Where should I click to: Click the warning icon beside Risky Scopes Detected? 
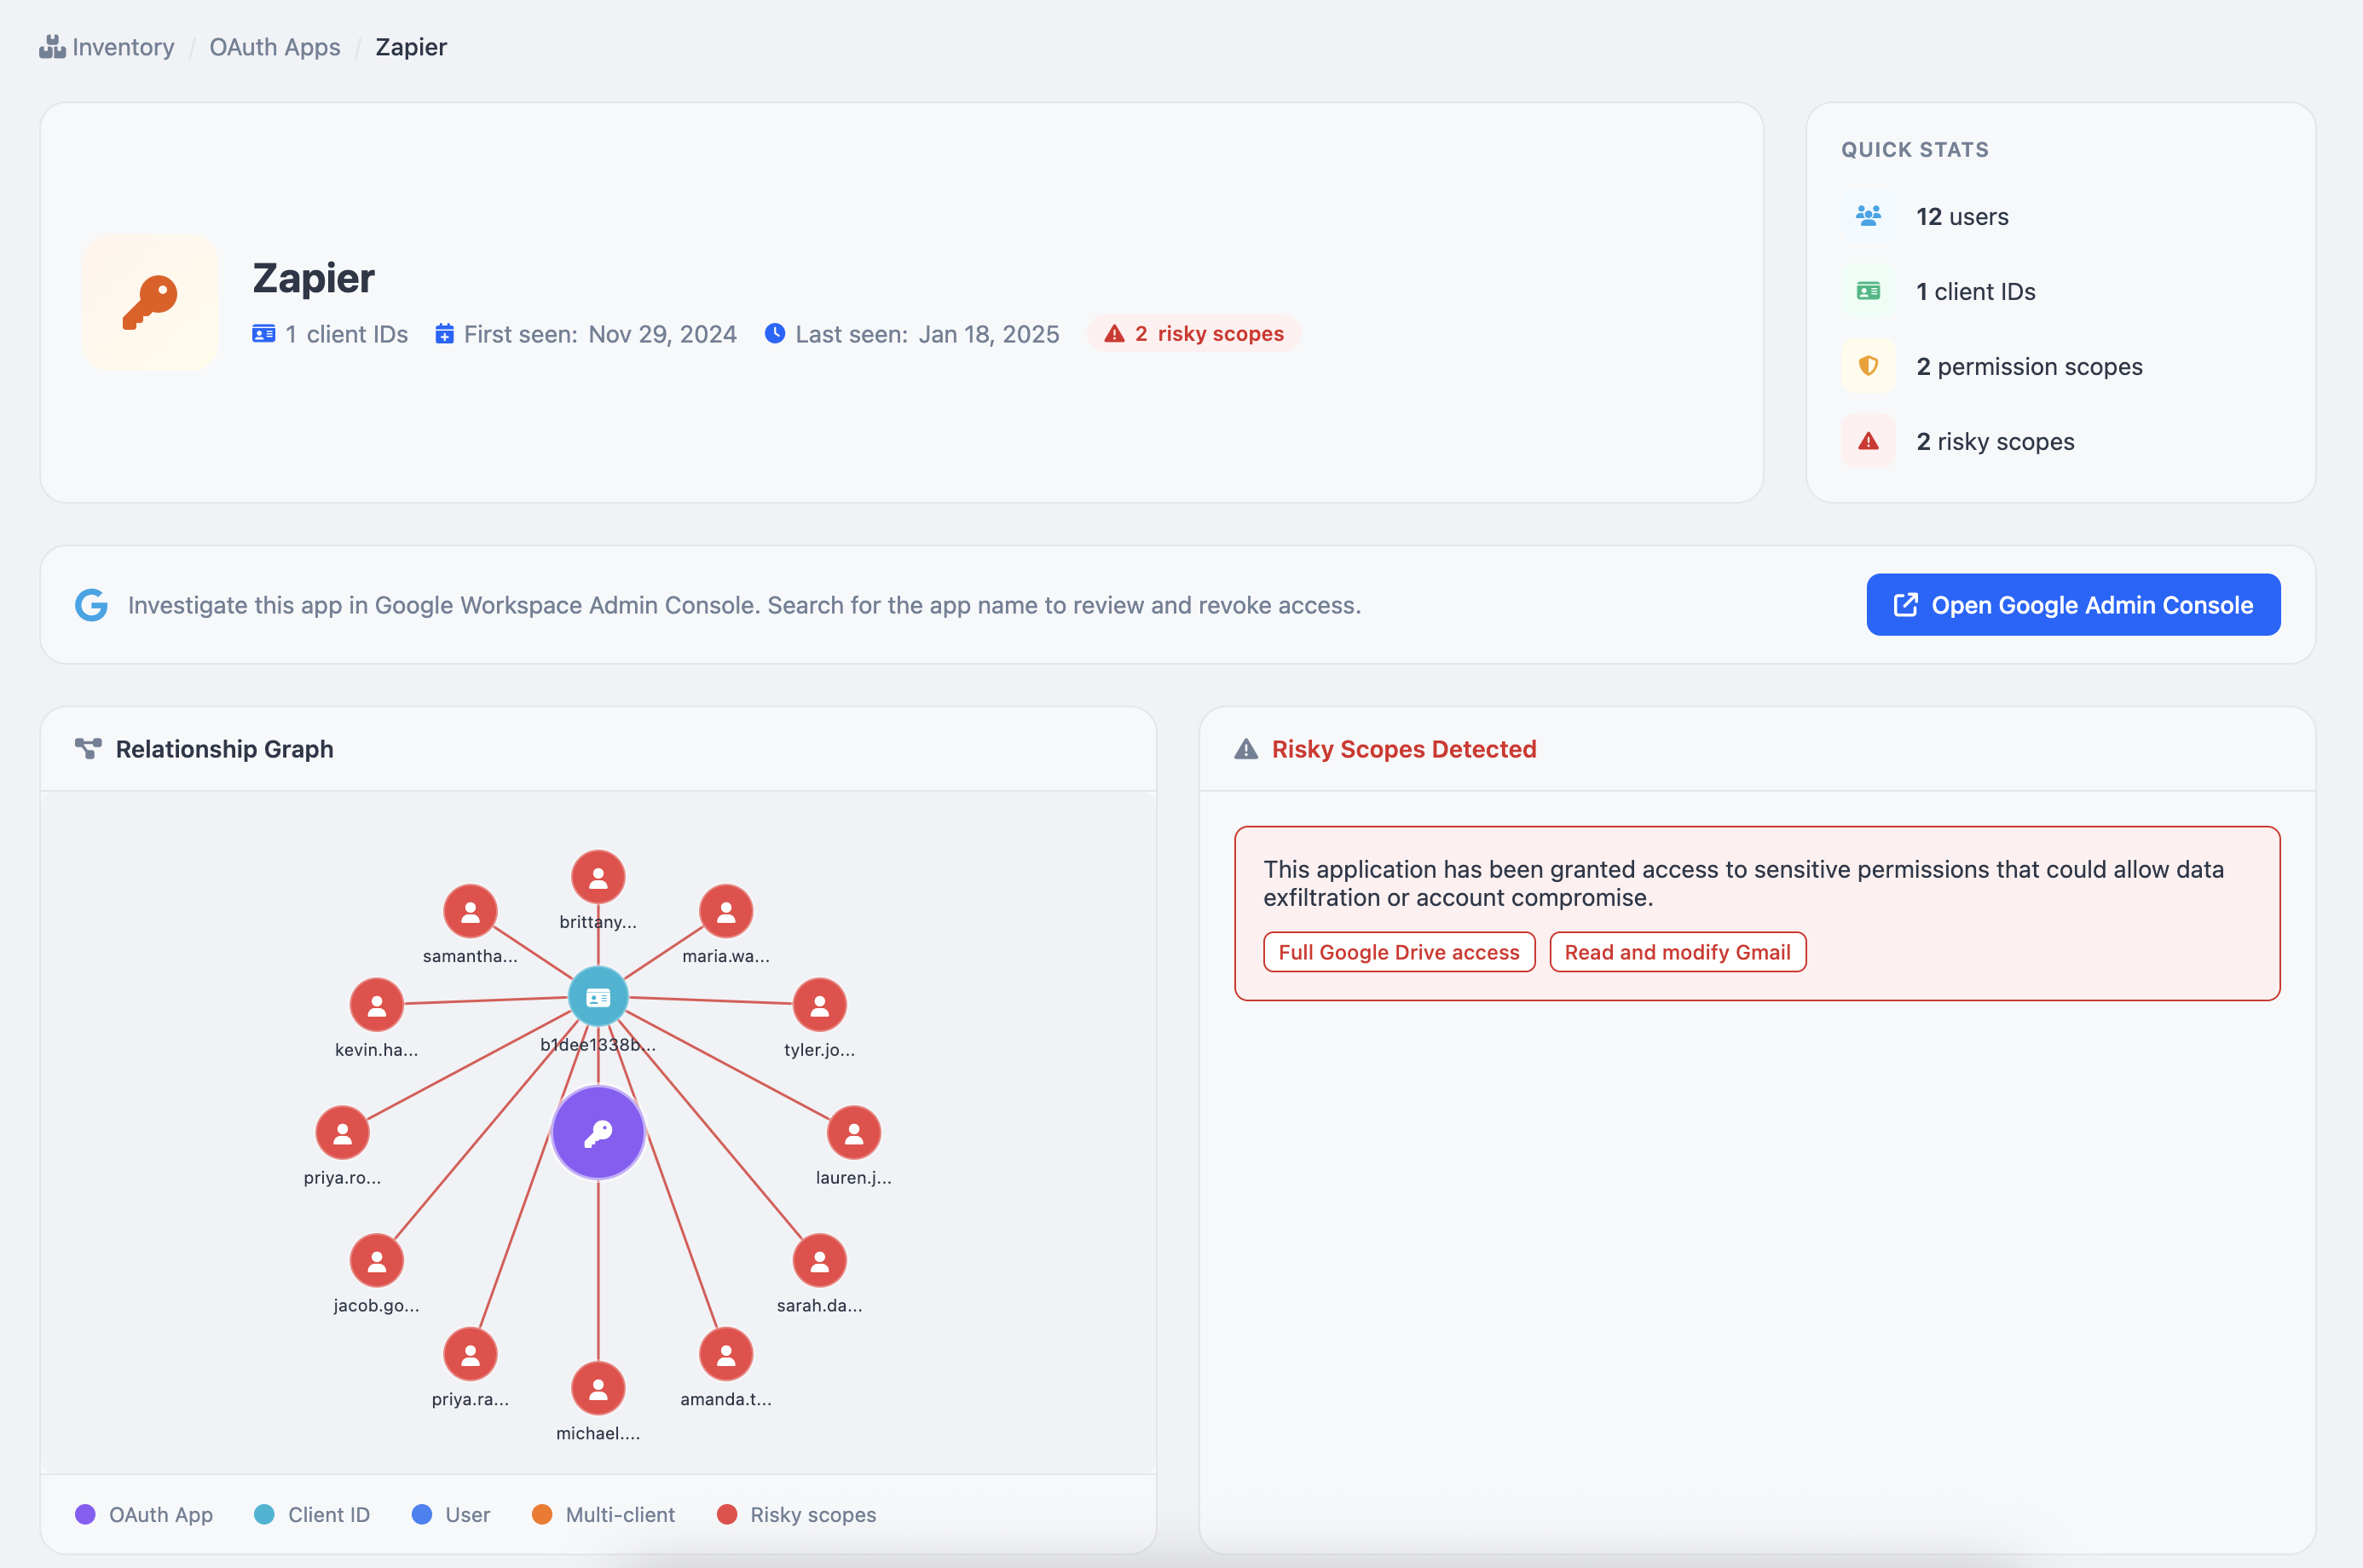[1245, 748]
